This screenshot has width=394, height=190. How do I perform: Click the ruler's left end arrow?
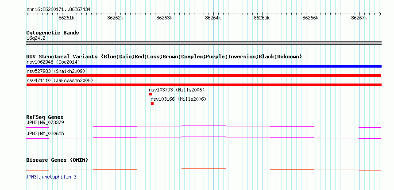pyautogui.click(x=27, y=14)
